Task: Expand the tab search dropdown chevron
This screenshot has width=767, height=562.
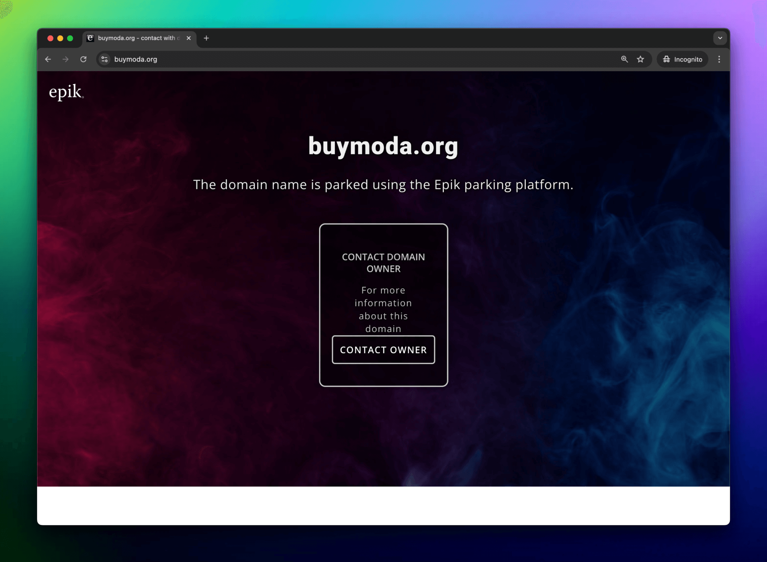Action: pyautogui.click(x=720, y=38)
